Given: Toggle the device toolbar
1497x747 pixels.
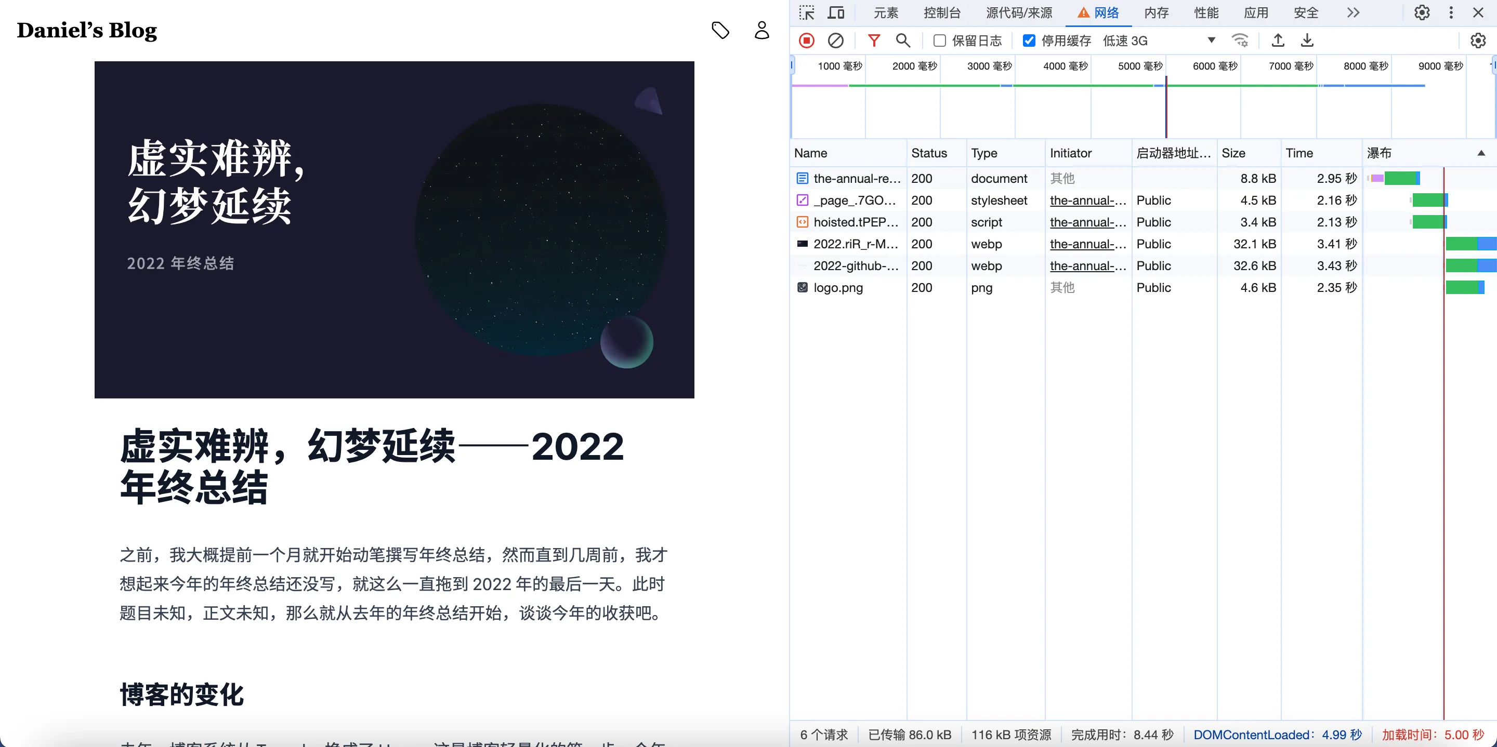Looking at the screenshot, I should coord(836,12).
